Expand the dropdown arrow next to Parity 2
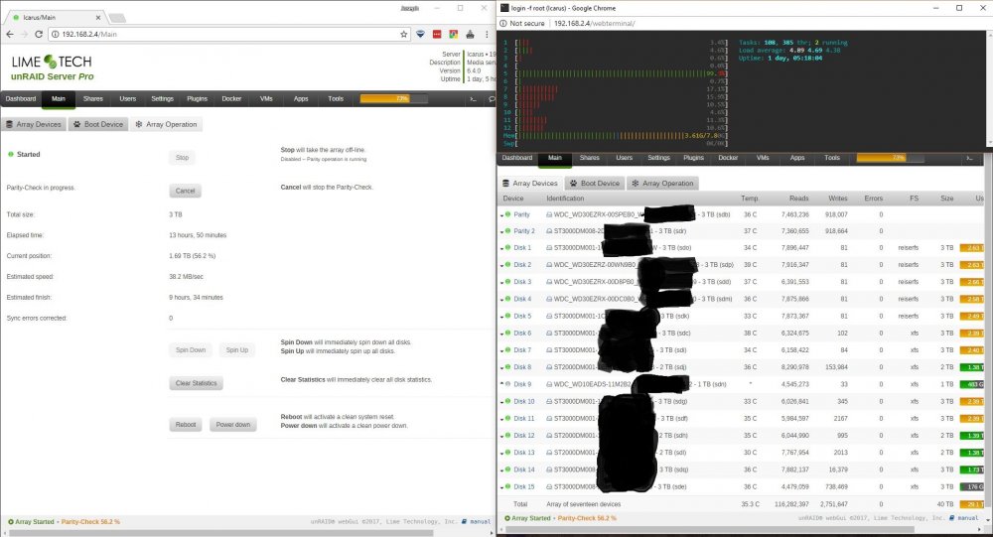Screen dimensions: 993x537 tap(502, 231)
